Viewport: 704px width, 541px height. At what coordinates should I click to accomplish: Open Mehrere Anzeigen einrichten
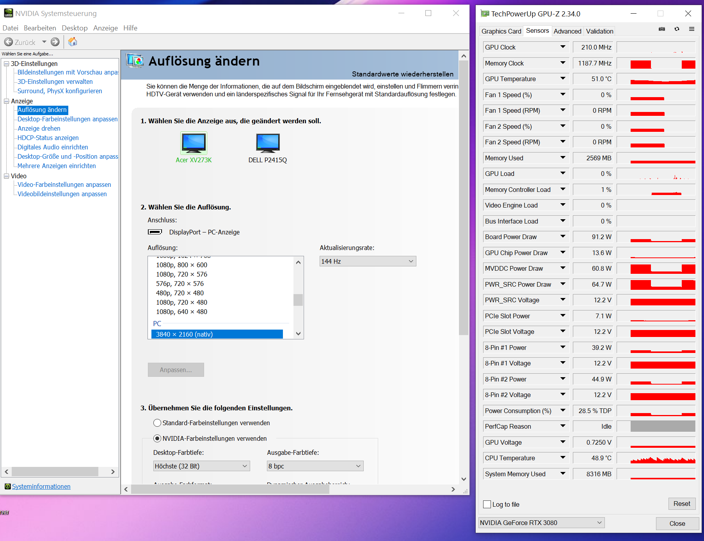57,166
